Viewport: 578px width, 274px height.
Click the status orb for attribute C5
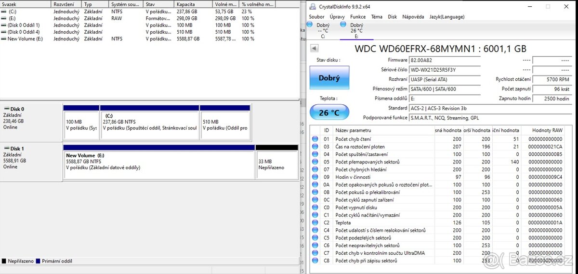pos(315,238)
